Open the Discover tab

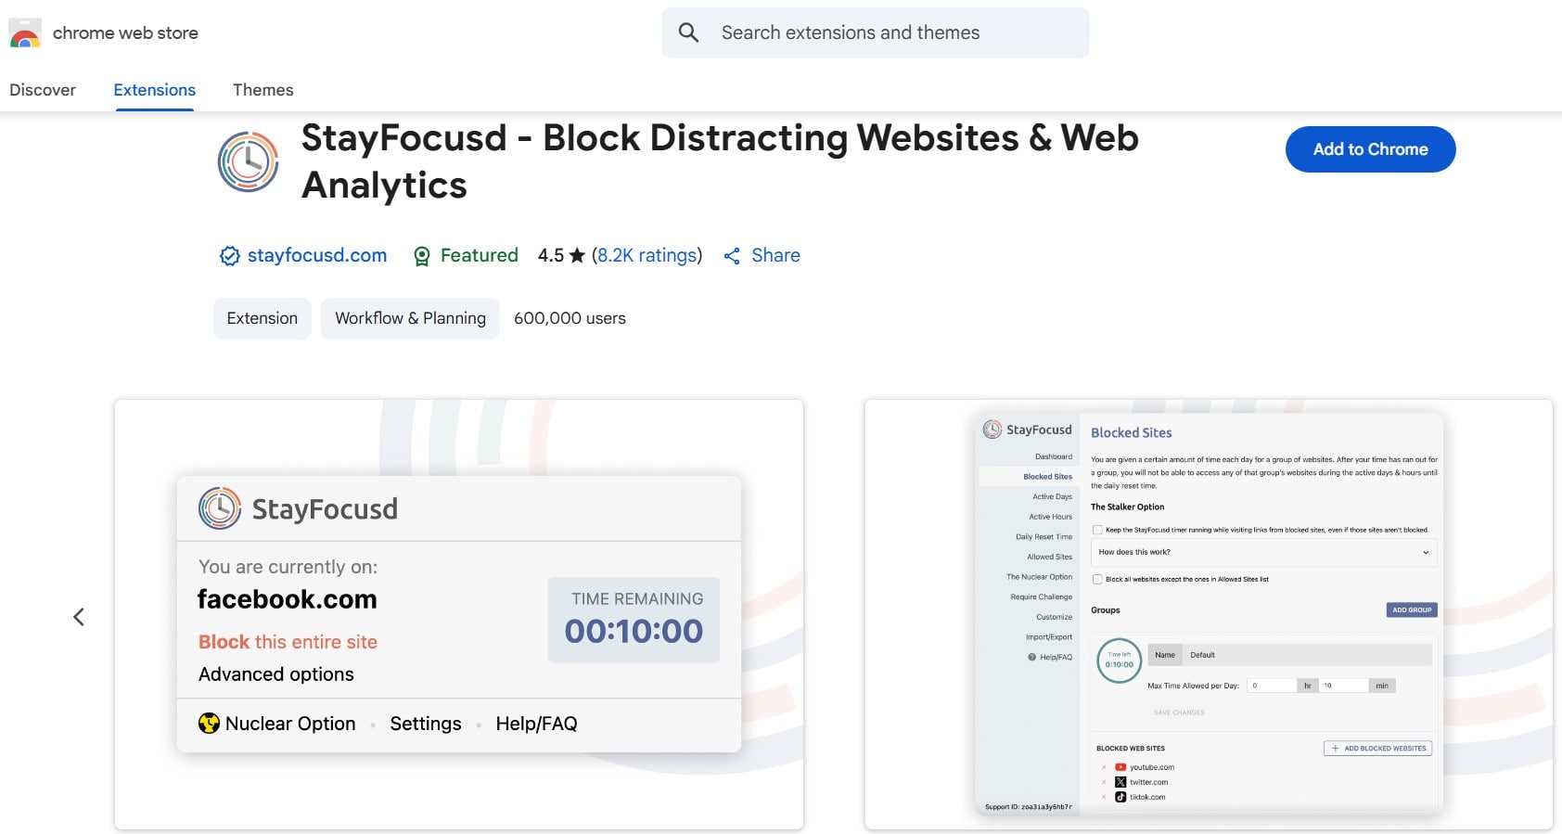43,90
